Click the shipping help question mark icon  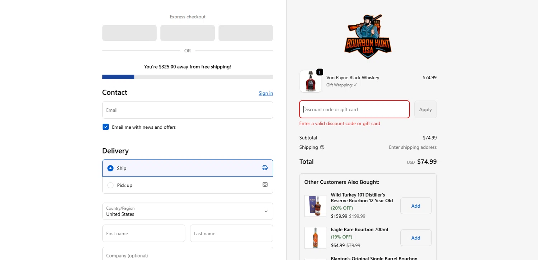pyautogui.click(x=322, y=147)
